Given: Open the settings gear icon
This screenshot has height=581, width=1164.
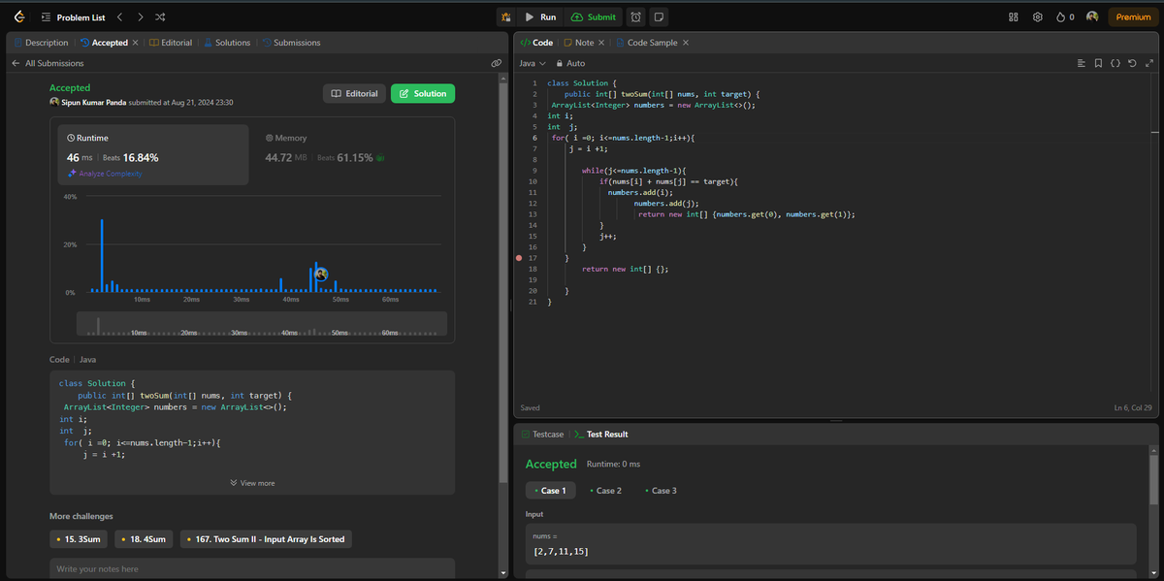Looking at the screenshot, I should (x=1037, y=16).
